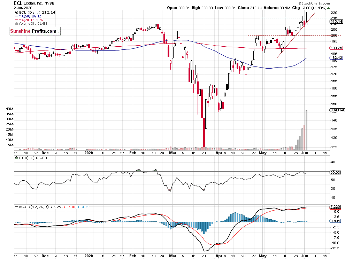The image size is (345, 259).
Task: Click the red MA(200) line swatch
Action: point(16,20)
